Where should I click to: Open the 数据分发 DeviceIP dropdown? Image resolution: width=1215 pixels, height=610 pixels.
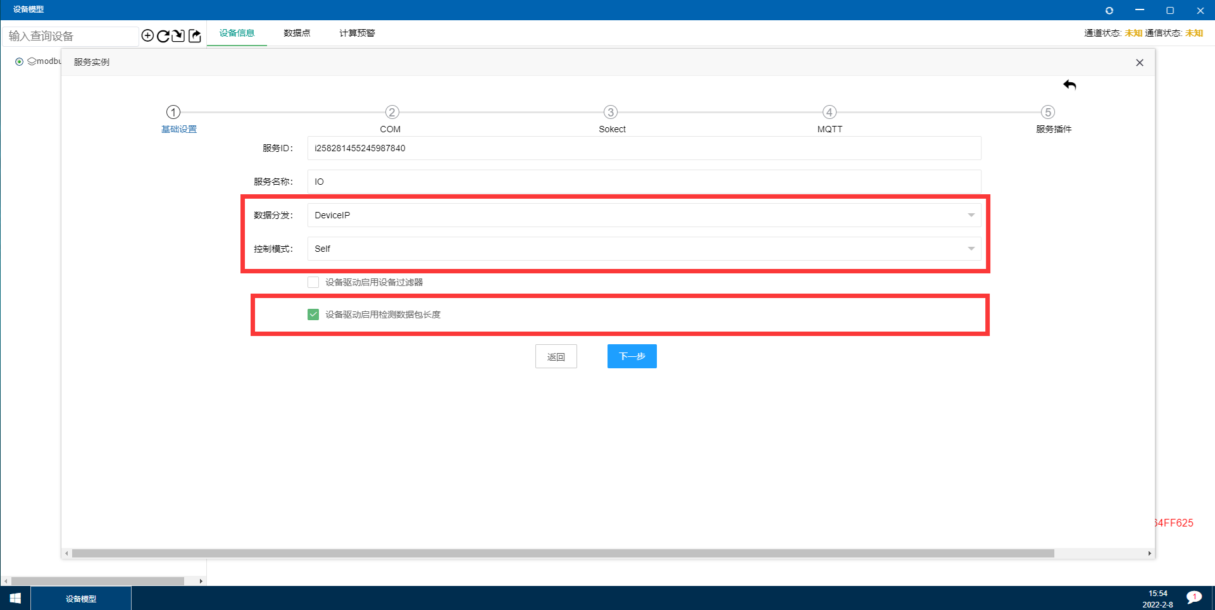644,215
